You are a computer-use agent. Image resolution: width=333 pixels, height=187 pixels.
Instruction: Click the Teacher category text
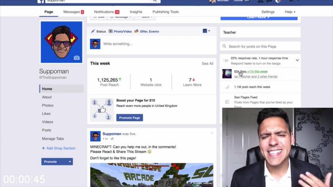[x=229, y=32]
